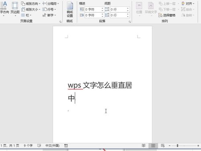The height and width of the screenshot is (151, 201).
Task: Click the zoom slider handle
Action: 177,146
